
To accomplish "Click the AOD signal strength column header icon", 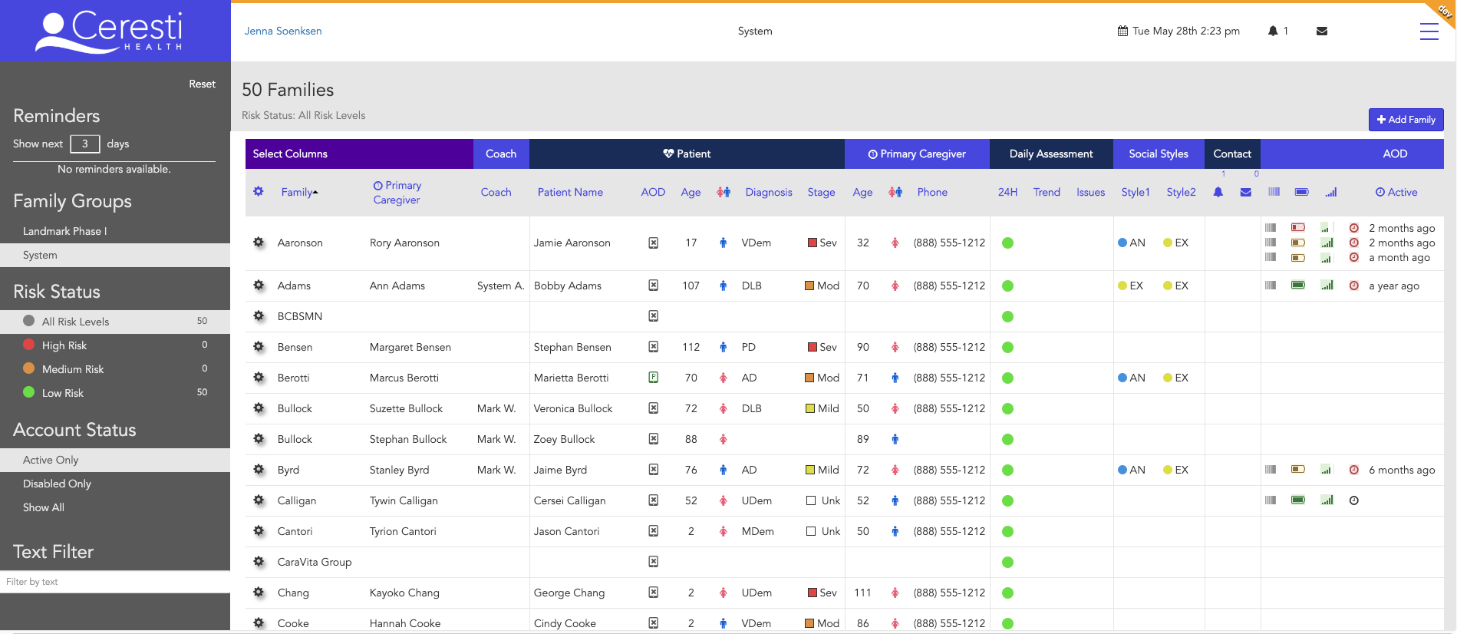I will [x=1330, y=192].
